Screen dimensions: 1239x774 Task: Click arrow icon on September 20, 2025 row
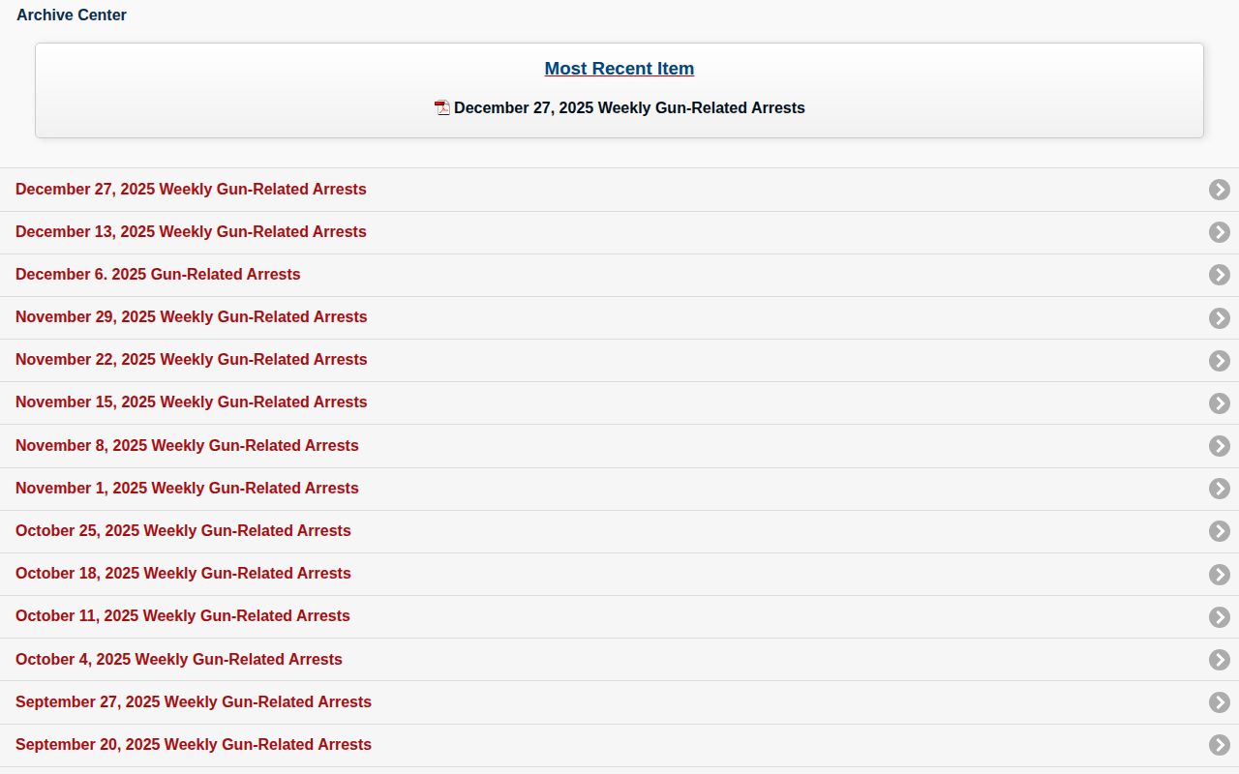[x=1220, y=745]
